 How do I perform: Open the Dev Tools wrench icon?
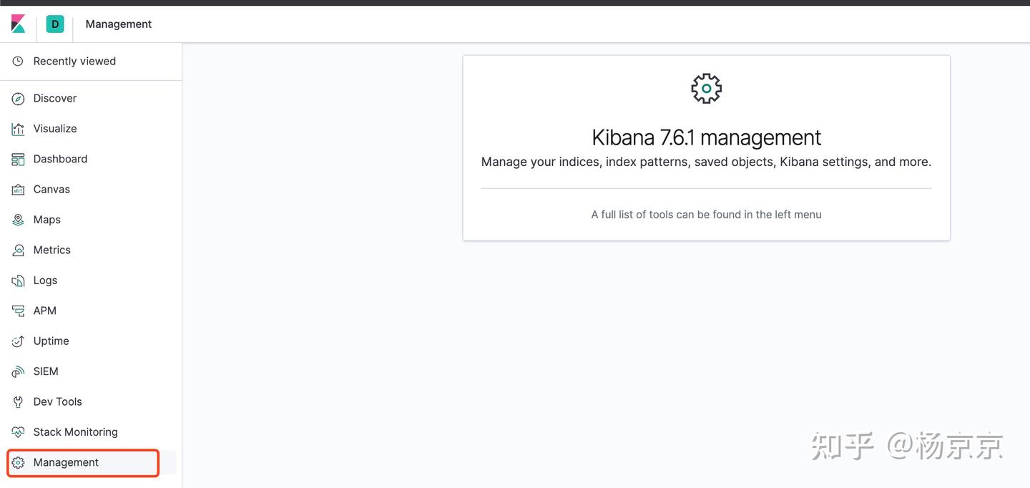[18, 401]
